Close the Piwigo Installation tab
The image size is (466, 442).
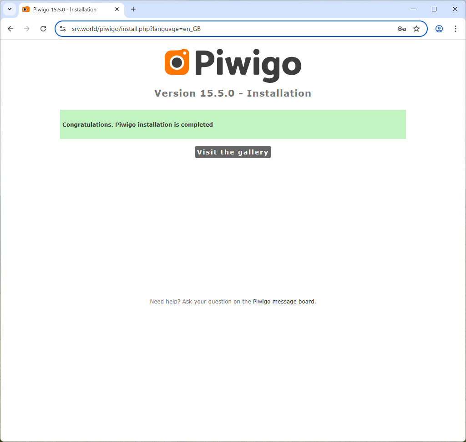click(x=117, y=9)
